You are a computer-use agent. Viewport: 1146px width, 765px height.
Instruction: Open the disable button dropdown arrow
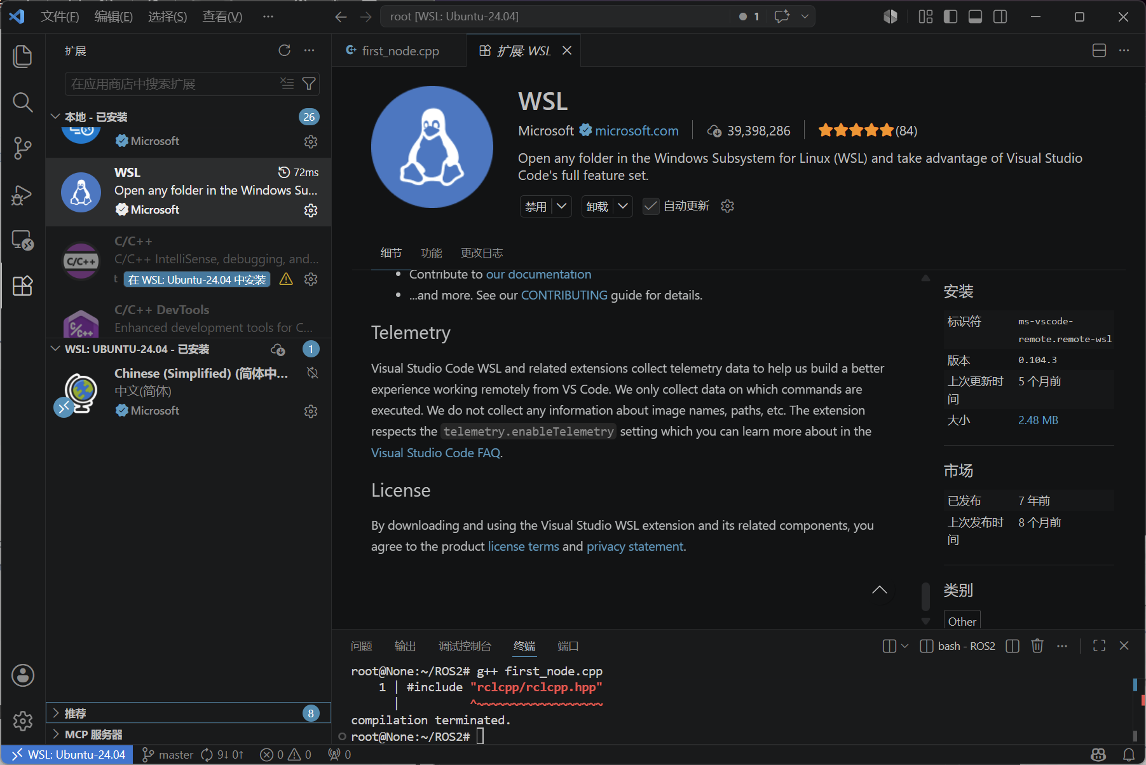click(561, 206)
